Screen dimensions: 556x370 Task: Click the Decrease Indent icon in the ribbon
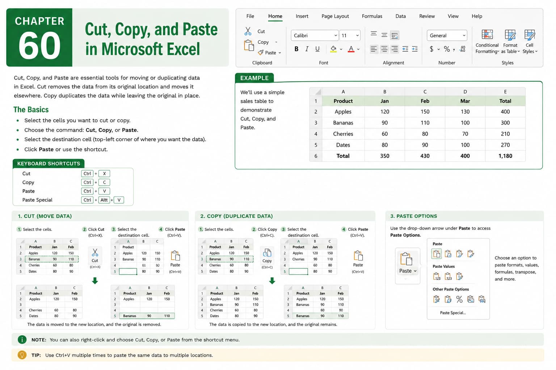tap(405, 49)
